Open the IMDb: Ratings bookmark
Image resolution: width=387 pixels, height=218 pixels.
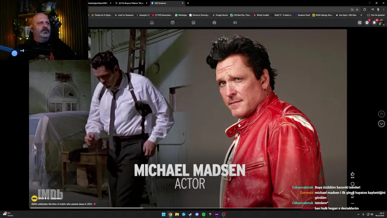pyautogui.click(x=322, y=15)
